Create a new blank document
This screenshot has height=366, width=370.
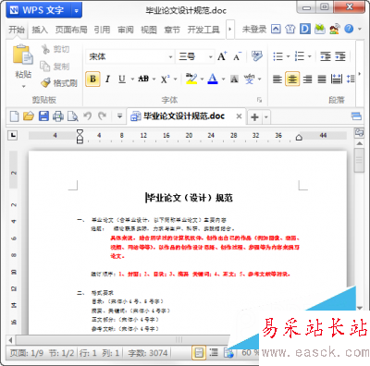pos(14,116)
